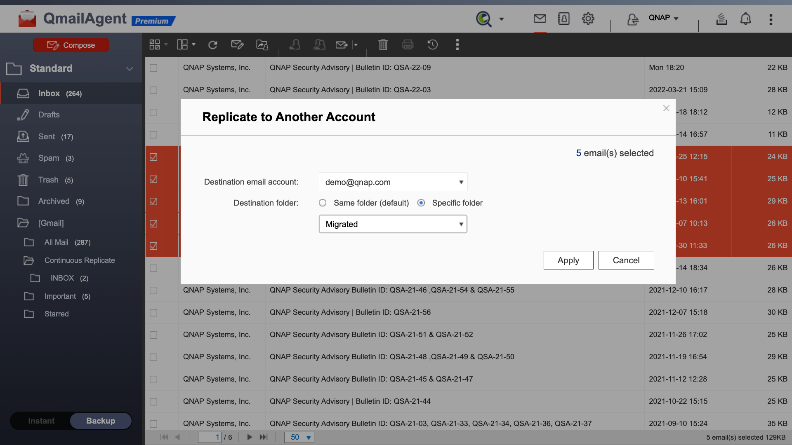Image resolution: width=792 pixels, height=445 pixels.
Task: Open the Inbox folder
Action: (x=49, y=94)
